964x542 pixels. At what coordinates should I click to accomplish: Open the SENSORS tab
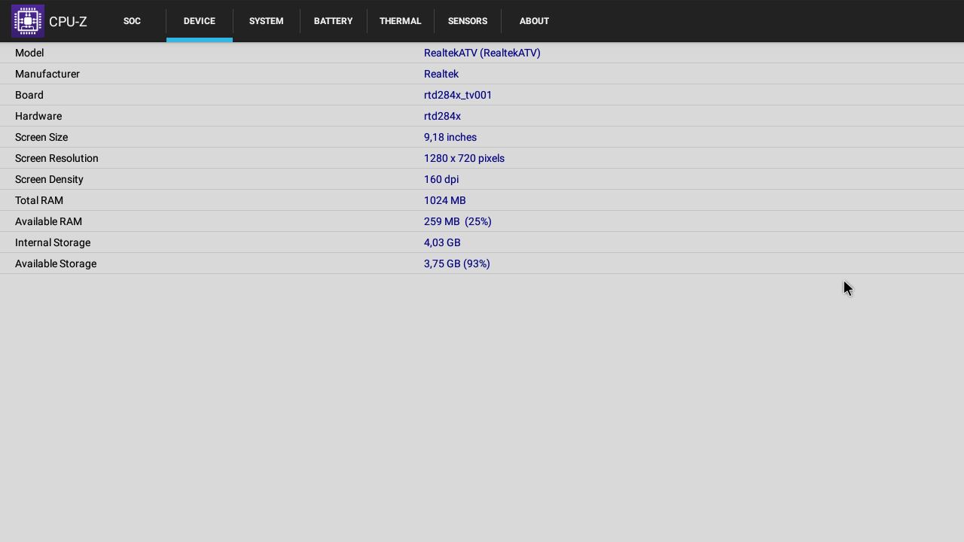pos(468,21)
